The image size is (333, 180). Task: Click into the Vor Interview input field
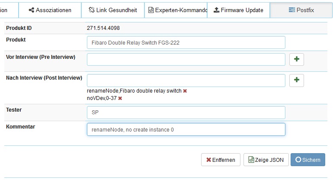point(186,59)
